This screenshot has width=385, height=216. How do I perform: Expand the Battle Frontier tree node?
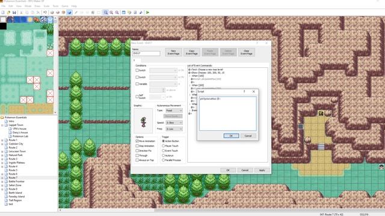tap(2, 181)
